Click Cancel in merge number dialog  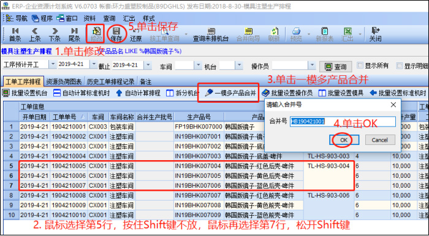(x=380, y=140)
